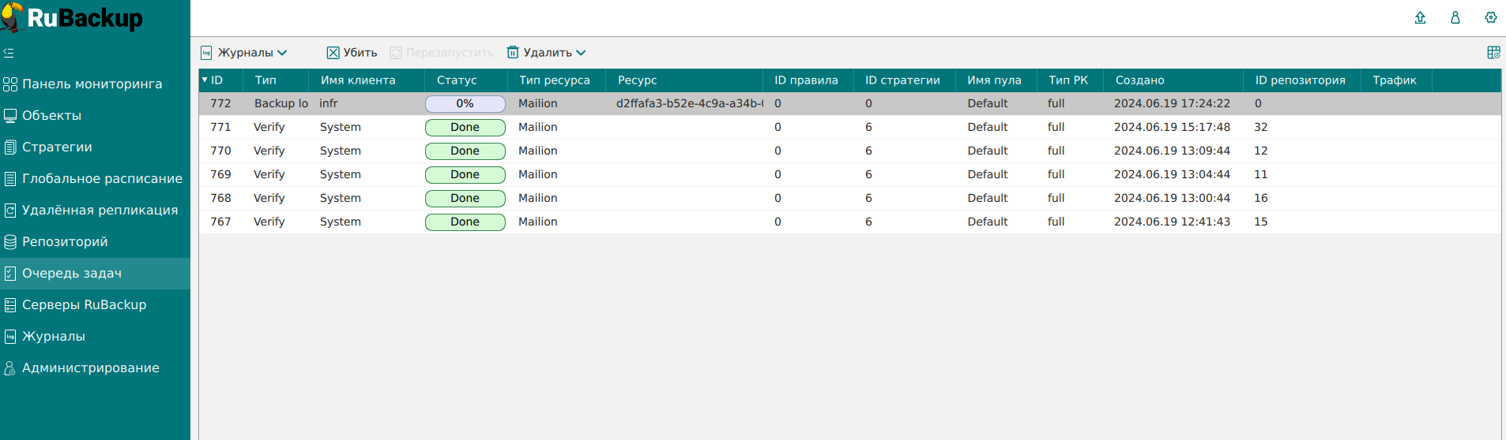The height and width of the screenshot is (440, 1506).
Task: Open the user profile icon
Action: (1455, 17)
